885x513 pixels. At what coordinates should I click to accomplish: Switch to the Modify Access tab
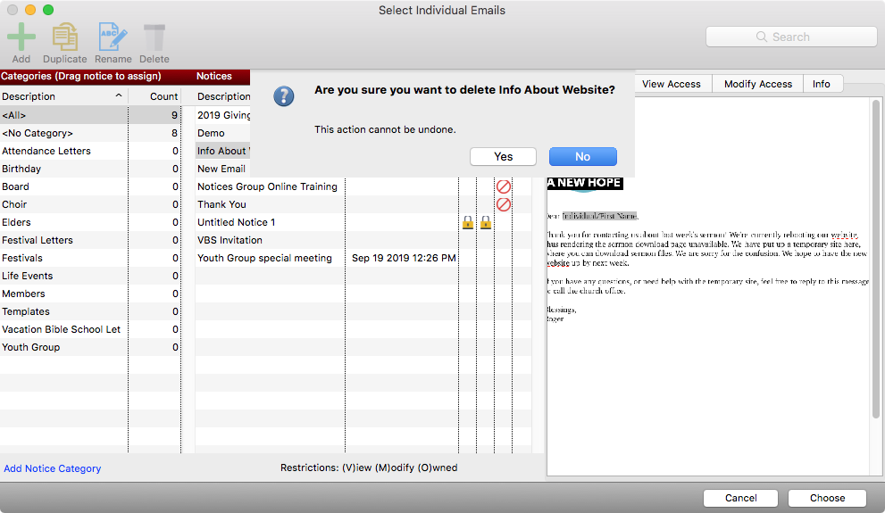757,84
